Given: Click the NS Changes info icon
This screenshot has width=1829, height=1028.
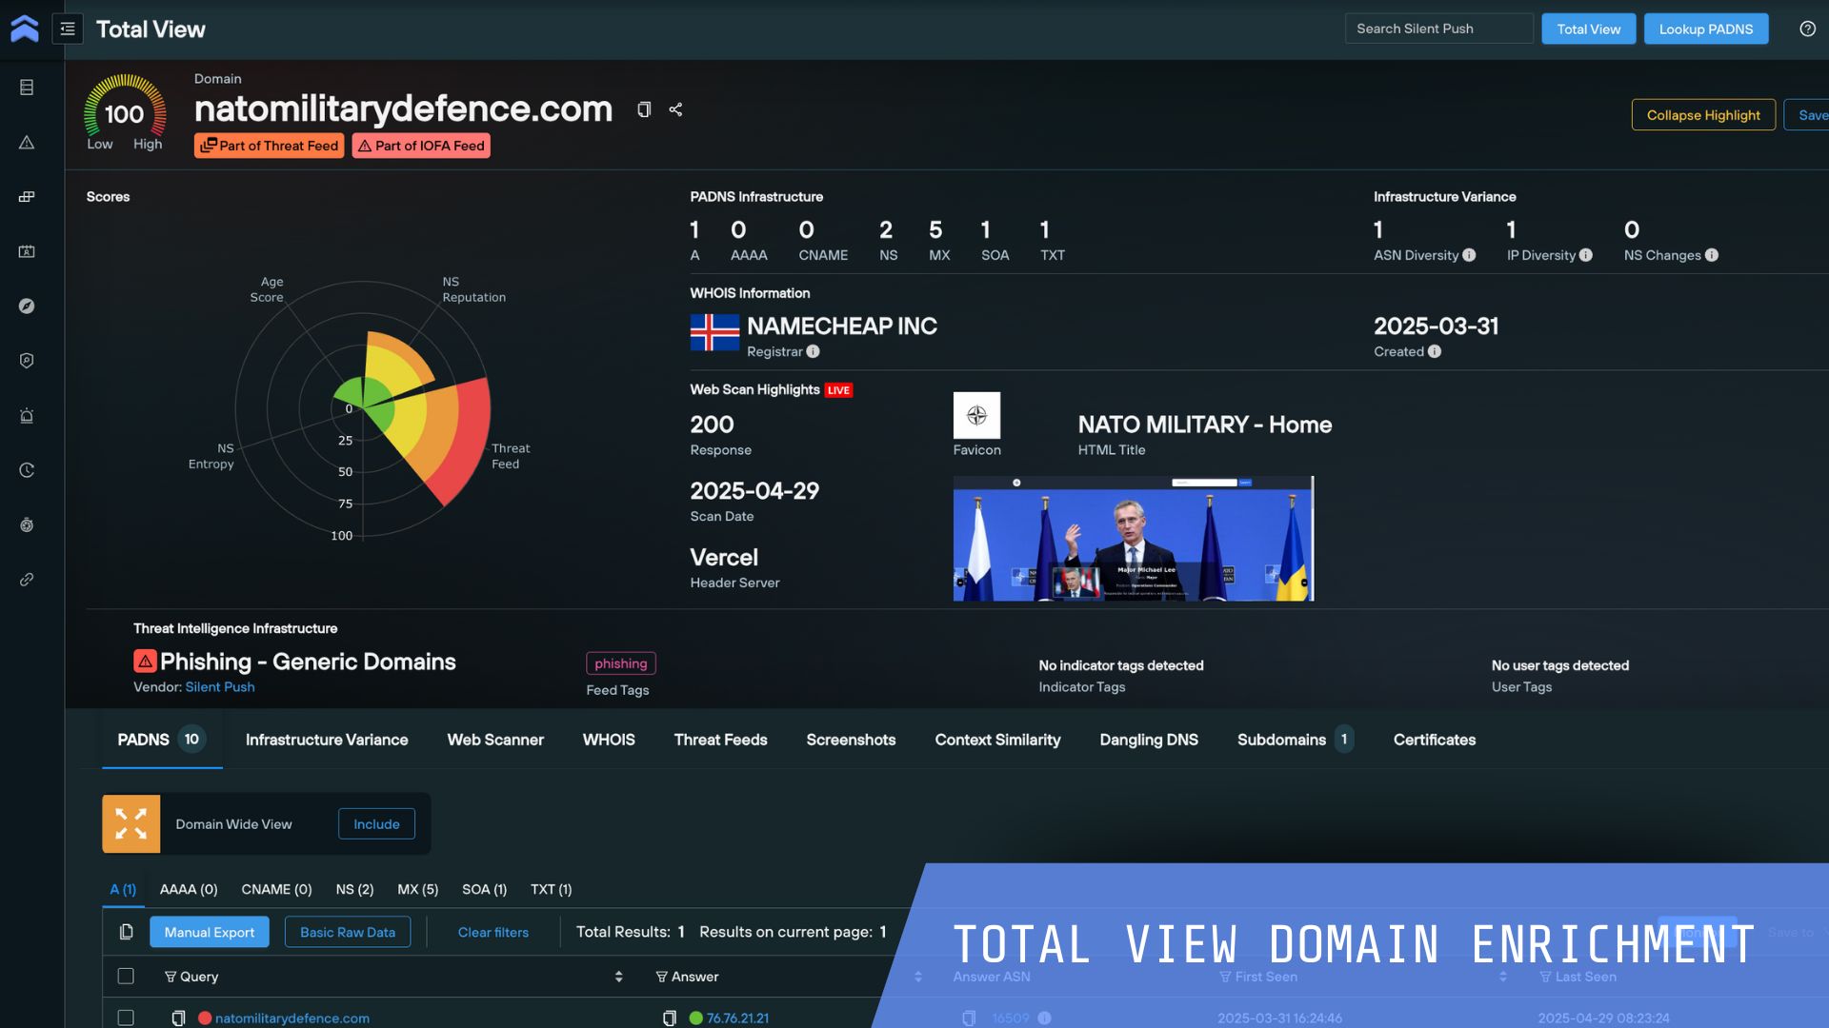Looking at the screenshot, I should tap(1712, 255).
